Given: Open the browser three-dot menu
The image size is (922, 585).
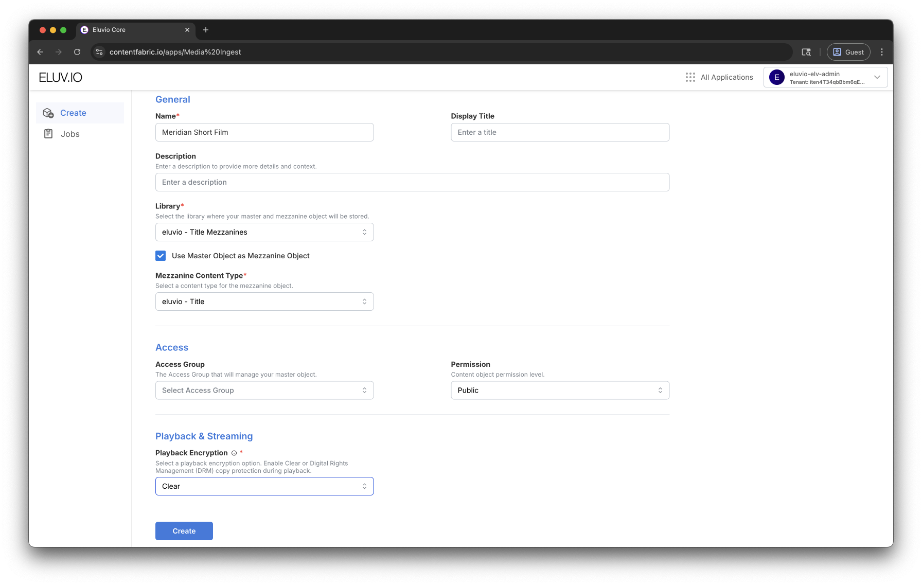Looking at the screenshot, I should (882, 52).
